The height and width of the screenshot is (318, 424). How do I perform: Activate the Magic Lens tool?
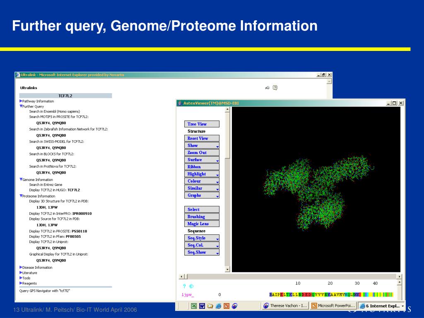point(202,224)
